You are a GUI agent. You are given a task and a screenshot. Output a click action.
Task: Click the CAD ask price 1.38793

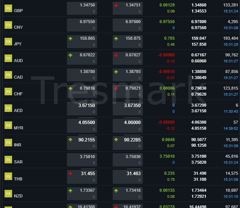(x=133, y=71)
